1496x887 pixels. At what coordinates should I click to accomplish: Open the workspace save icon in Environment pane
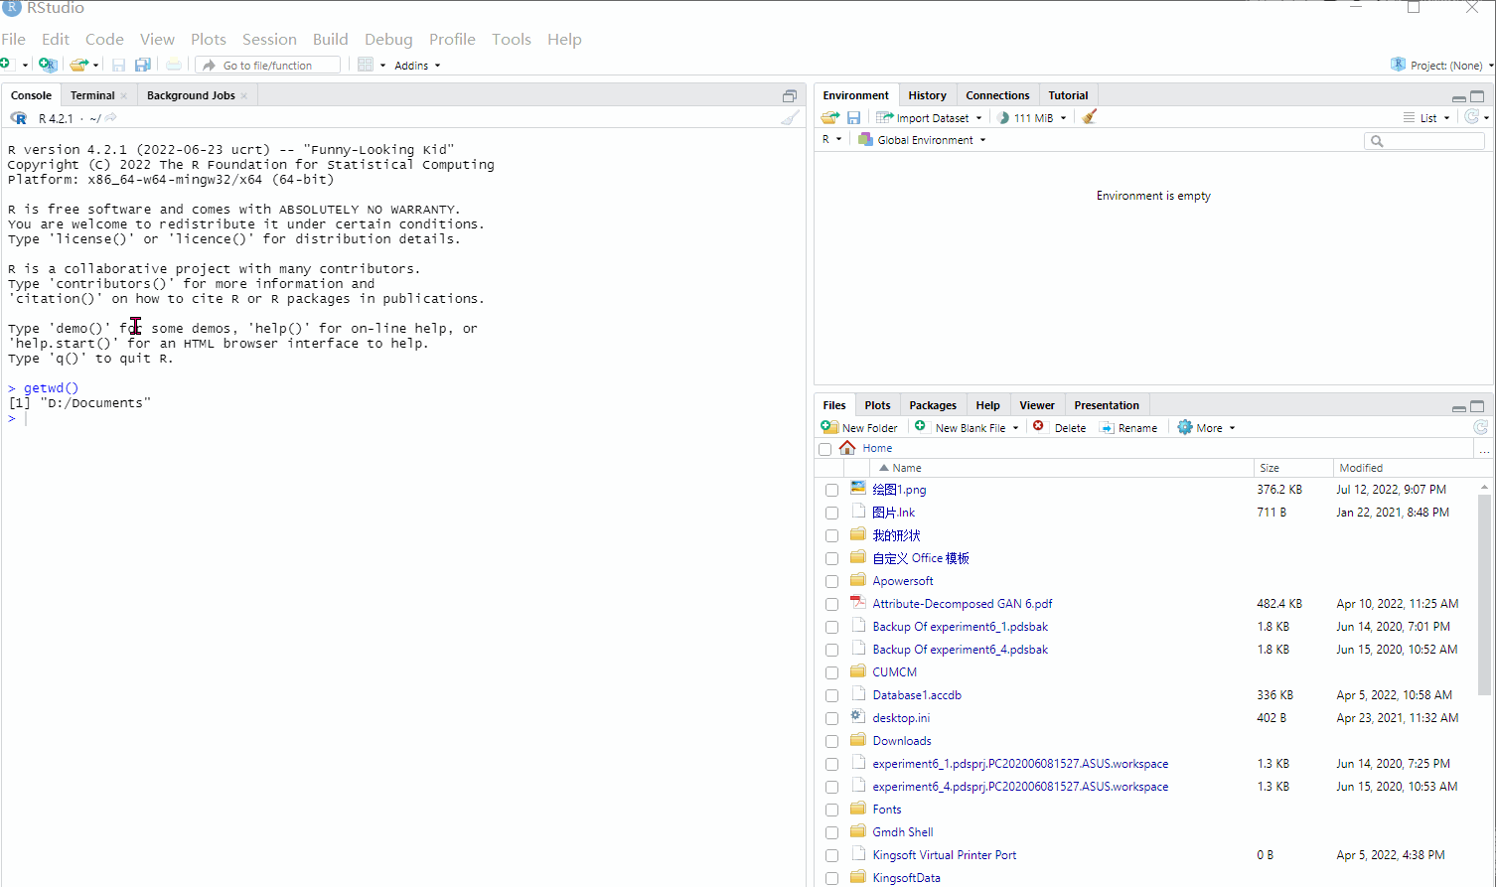pyautogui.click(x=853, y=117)
